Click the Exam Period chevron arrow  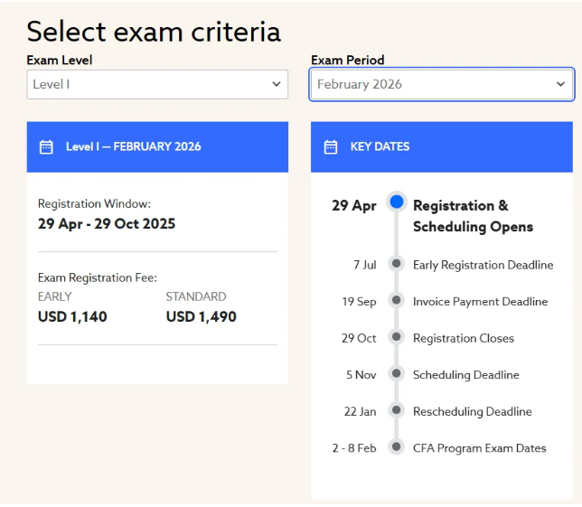pyautogui.click(x=560, y=84)
